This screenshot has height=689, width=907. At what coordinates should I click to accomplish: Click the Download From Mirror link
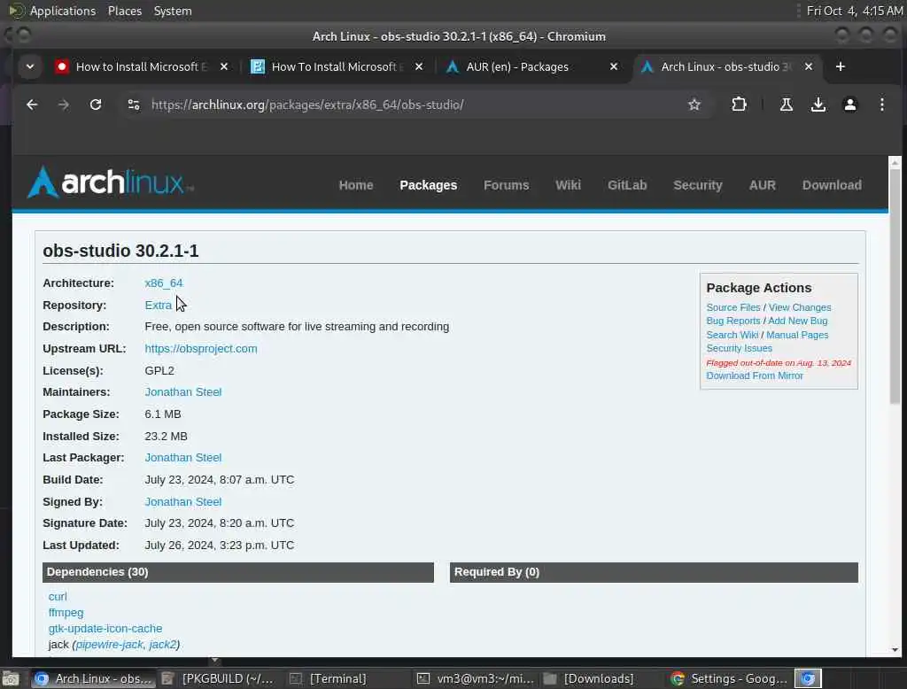pyautogui.click(x=755, y=375)
